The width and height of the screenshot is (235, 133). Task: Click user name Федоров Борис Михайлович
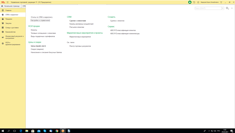[209, 2]
